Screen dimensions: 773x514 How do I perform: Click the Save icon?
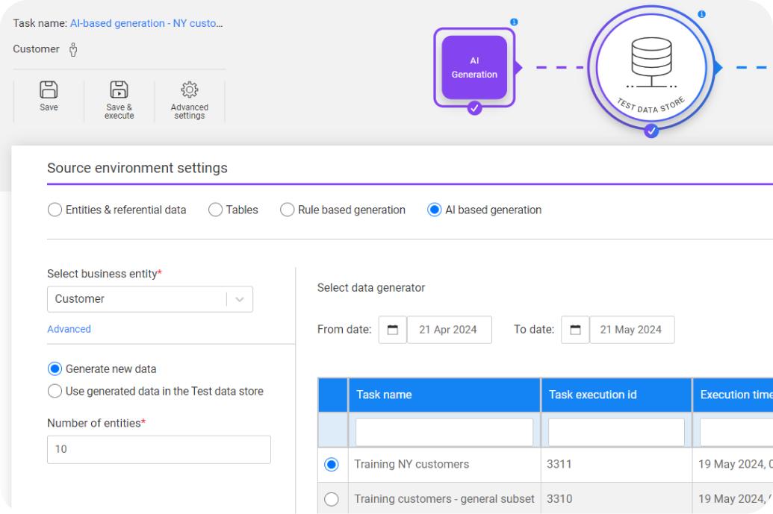coord(49,90)
